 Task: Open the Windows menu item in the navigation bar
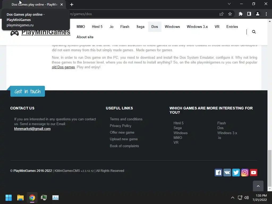click(x=172, y=27)
